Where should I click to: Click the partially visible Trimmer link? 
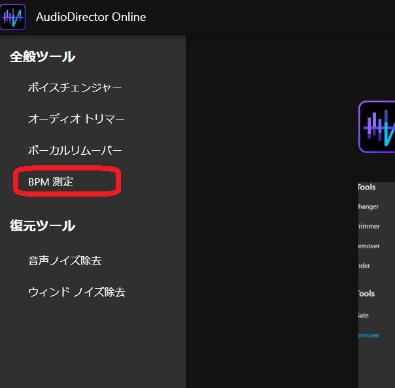click(x=369, y=226)
